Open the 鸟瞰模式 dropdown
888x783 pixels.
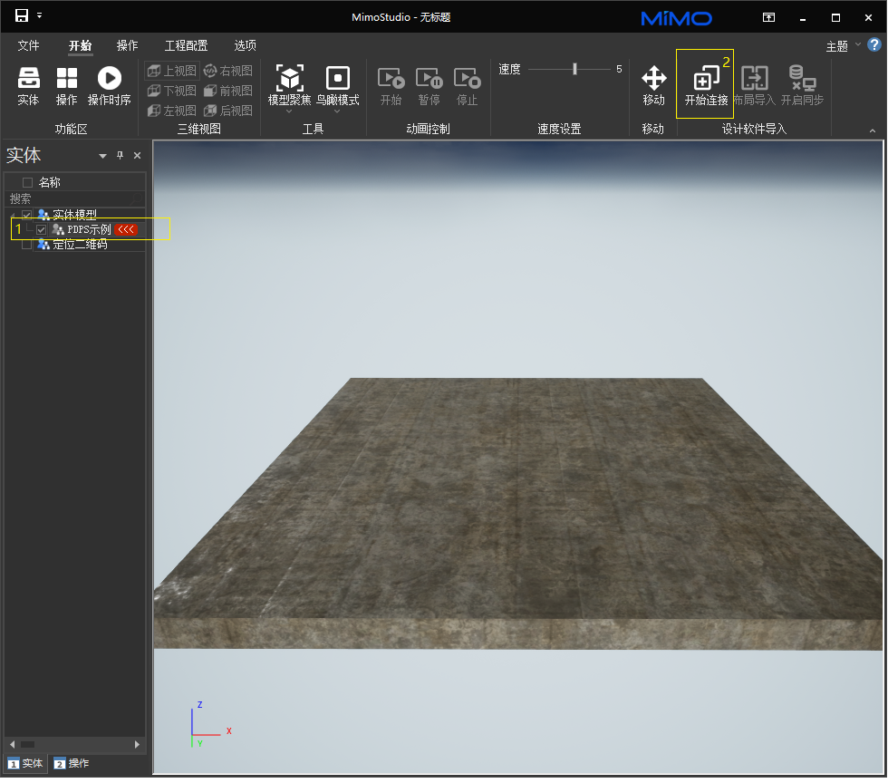tap(337, 111)
